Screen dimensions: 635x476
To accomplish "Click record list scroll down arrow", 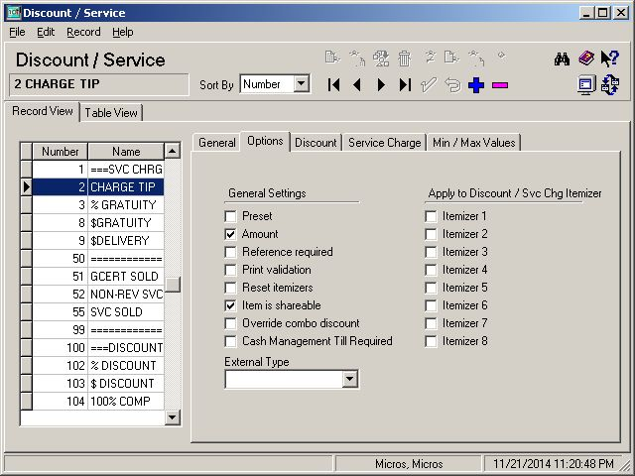I will (x=172, y=417).
